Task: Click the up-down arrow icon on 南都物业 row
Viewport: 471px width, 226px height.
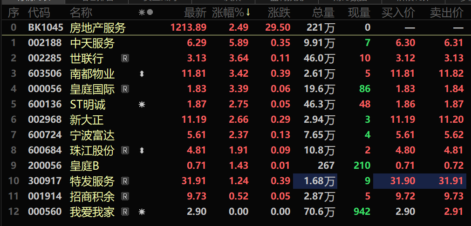Action: (142, 74)
